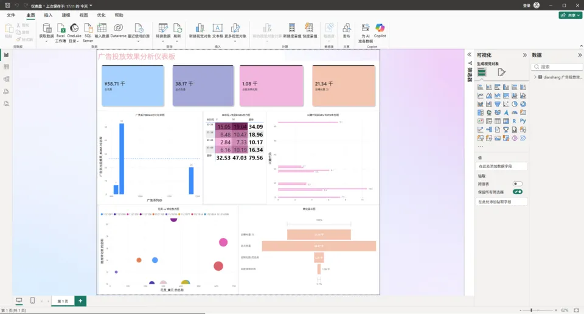This screenshot has height=314, width=584.
Task: Click the Undo arrow in title bar
Action: pos(17,5)
